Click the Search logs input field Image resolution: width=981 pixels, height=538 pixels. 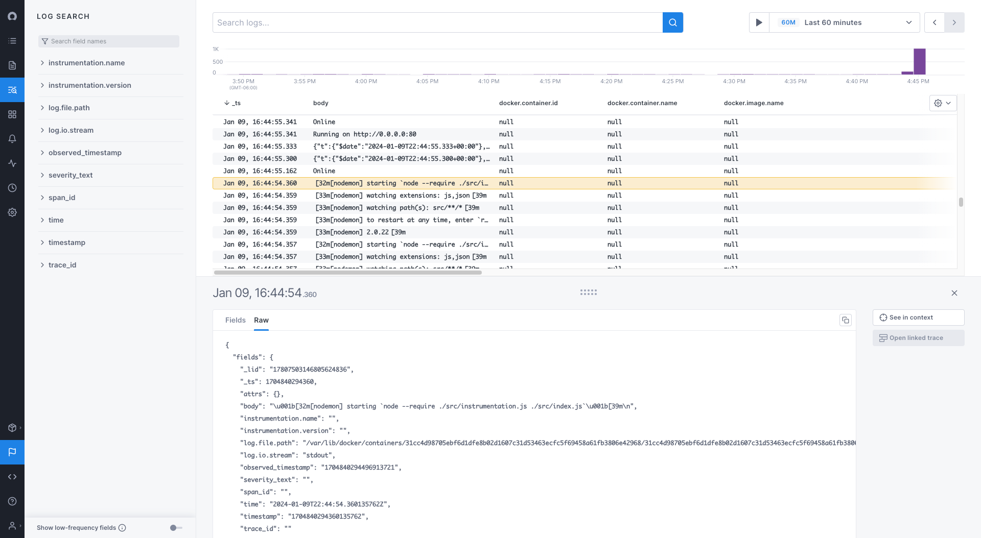click(437, 22)
